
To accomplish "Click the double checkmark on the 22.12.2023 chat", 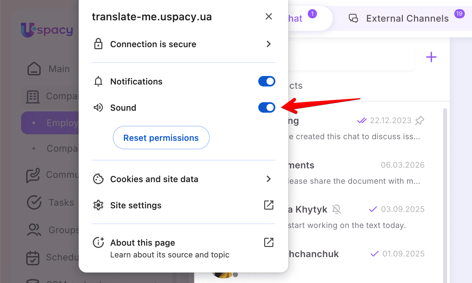I will (x=362, y=121).
